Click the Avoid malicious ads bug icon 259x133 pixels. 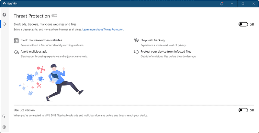16,52
